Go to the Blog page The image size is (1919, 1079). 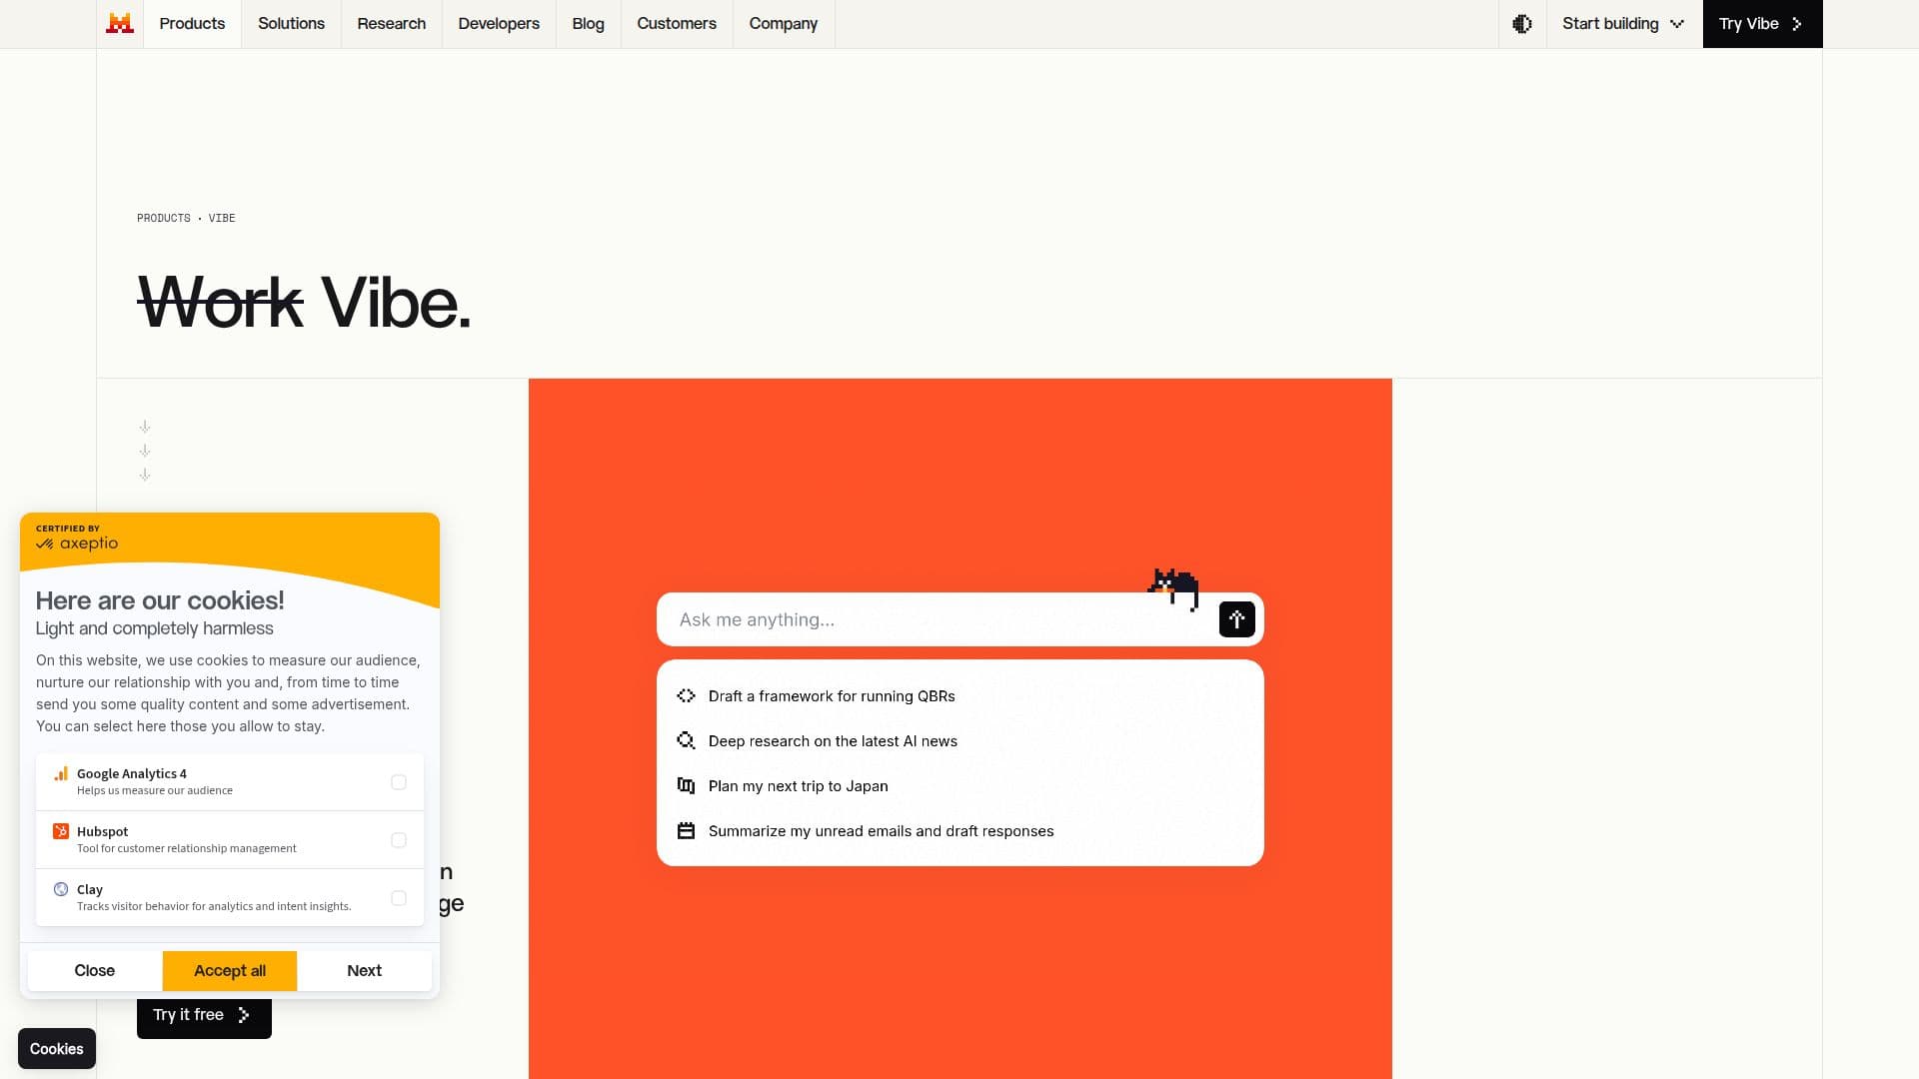click(x=588, y=24)
